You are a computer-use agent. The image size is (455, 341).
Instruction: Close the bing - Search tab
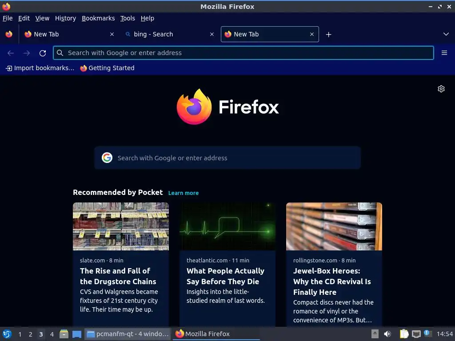coord(212,34)
